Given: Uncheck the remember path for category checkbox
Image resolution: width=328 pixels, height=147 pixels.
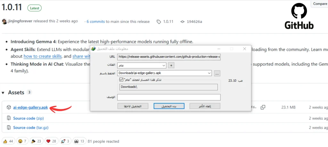Looking at the screenshot, I should pos(121,80).
